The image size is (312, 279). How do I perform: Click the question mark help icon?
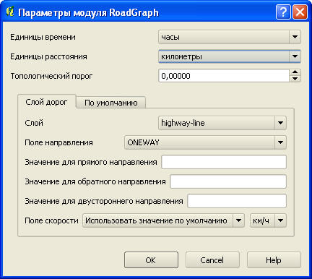pos(283,12)
